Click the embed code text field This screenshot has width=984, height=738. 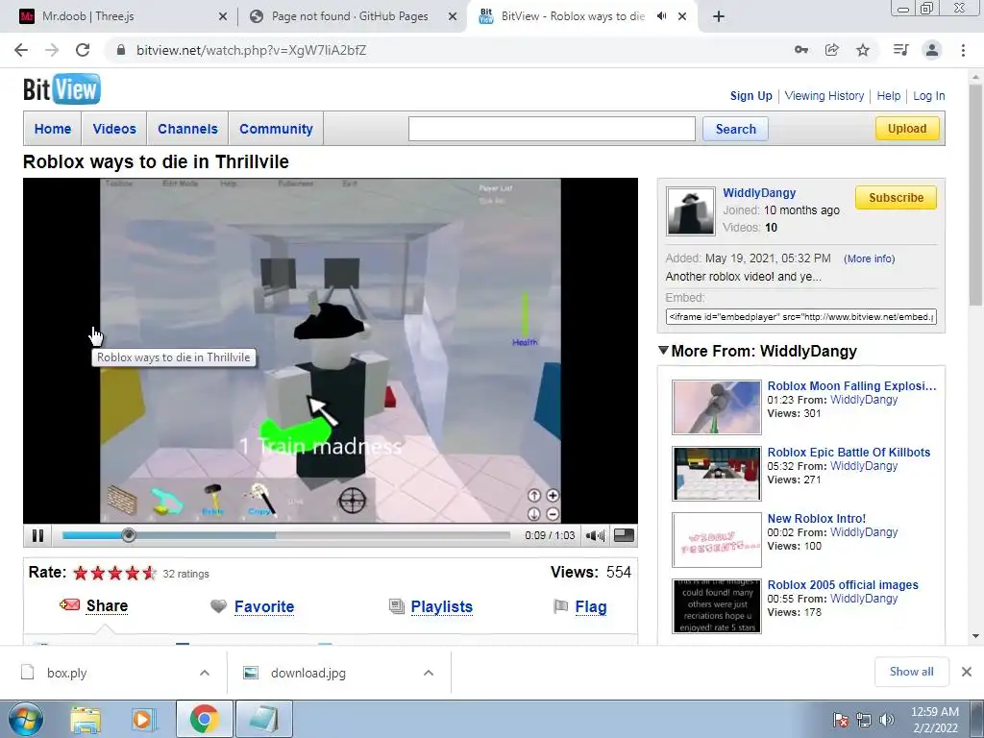[x=800, y=317]
